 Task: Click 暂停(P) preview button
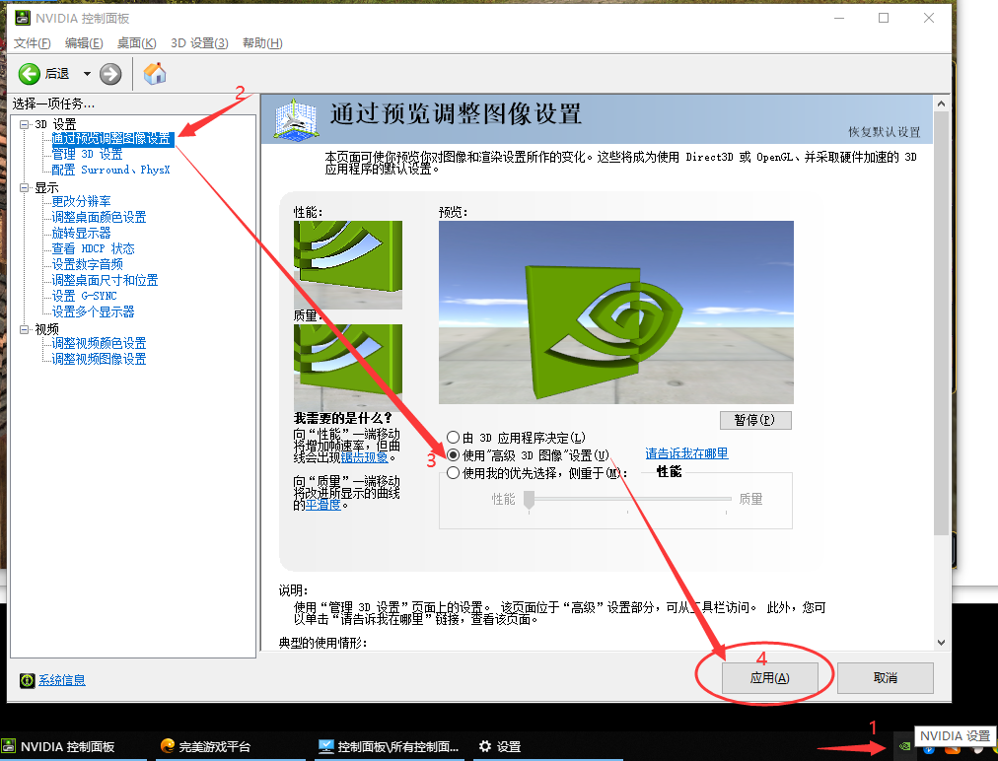coord(755,420)
